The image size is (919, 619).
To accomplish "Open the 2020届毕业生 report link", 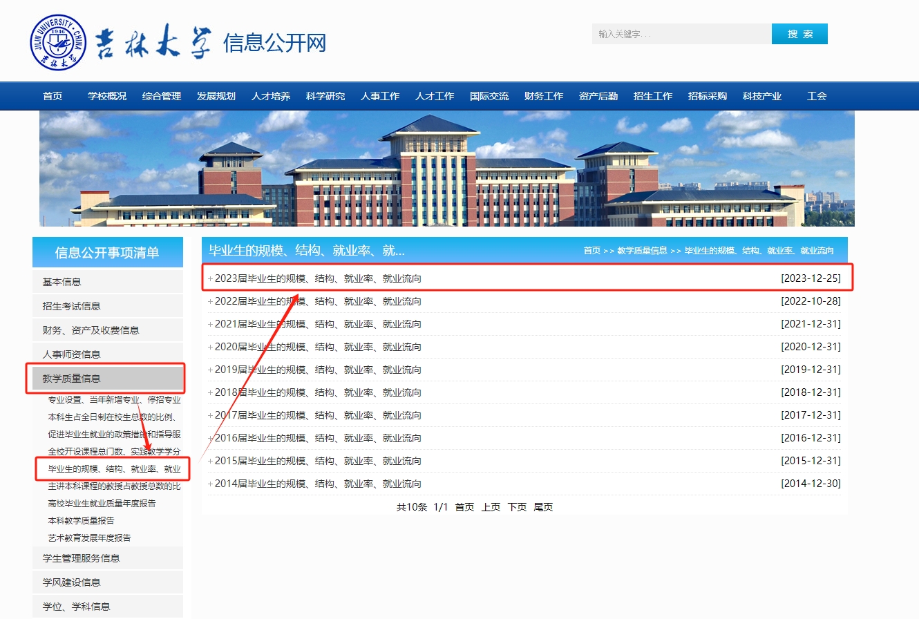I will click(x=318, y=347).
